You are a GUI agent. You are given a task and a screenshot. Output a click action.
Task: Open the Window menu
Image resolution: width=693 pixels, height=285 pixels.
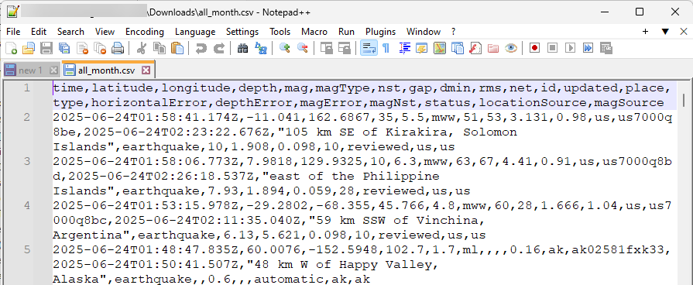(424, 32)
